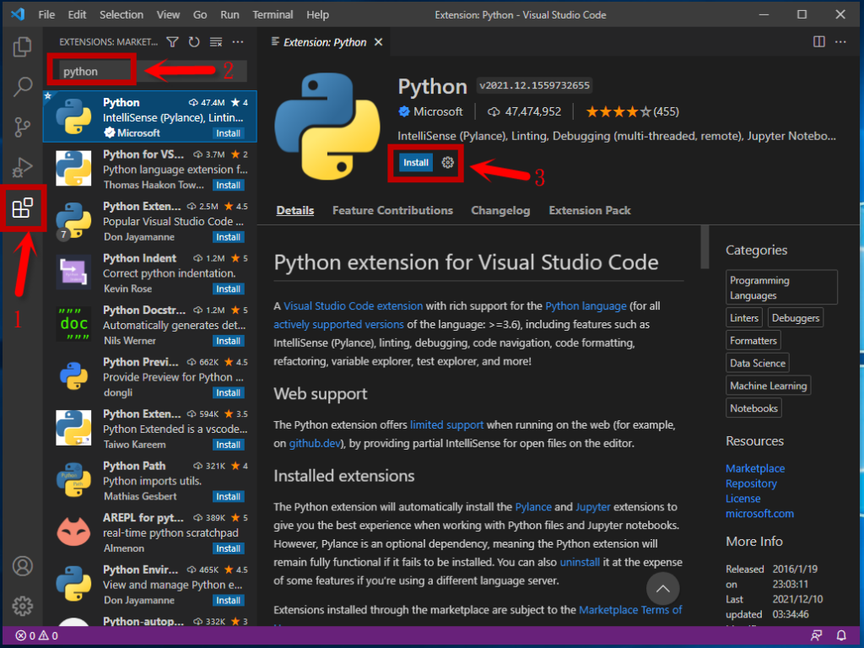Screen dimensions: 864x648
Task: Open Extensions panel more actions menu
Action: click(237, 42)
